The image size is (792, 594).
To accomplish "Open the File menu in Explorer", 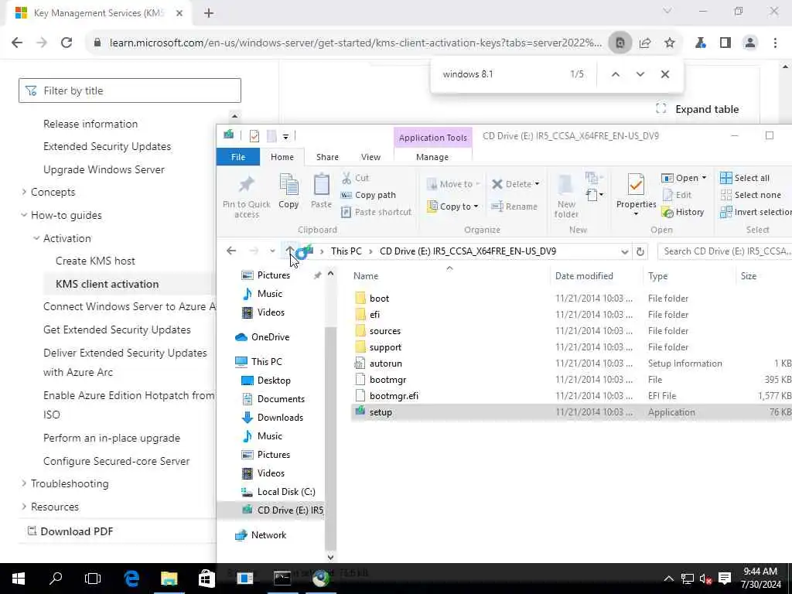I will click(238, 157).
